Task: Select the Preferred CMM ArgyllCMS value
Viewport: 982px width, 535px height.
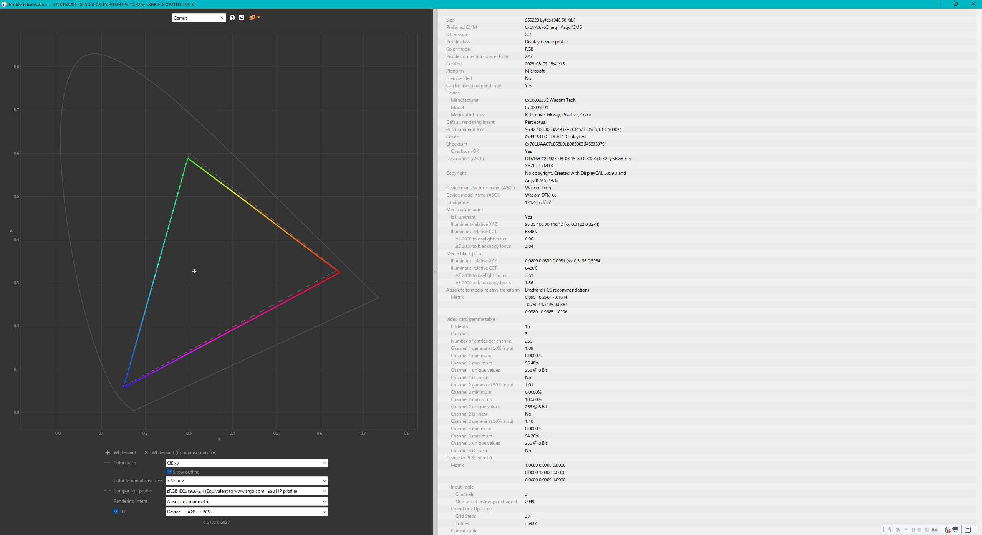Action: 553,27
